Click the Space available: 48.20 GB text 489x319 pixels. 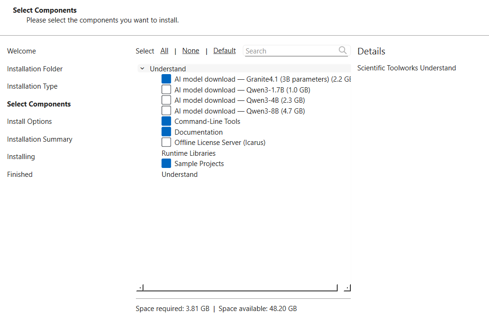[258, 308]
